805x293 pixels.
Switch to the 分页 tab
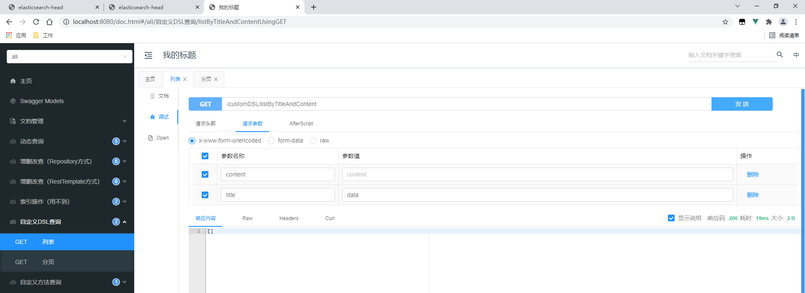pos(206,79)
